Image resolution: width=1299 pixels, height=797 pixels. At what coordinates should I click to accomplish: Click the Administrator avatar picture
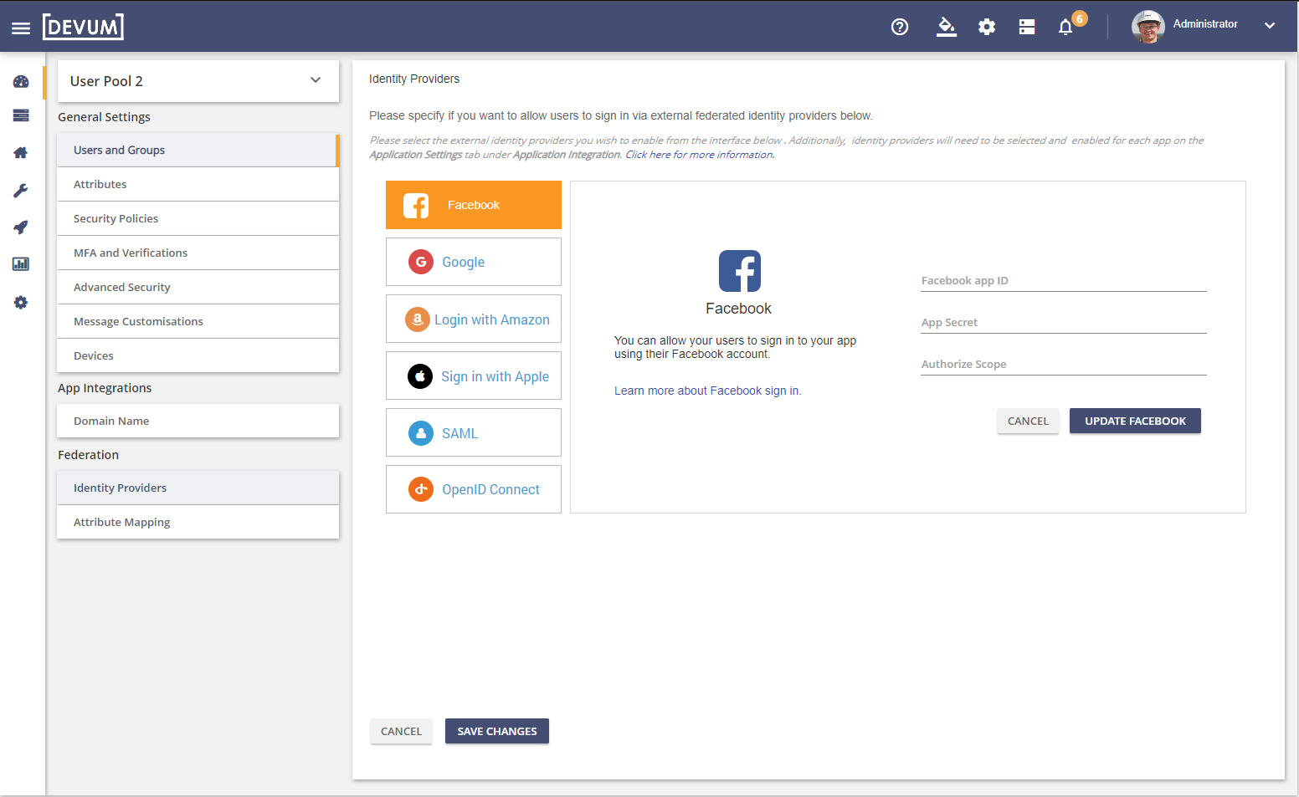1148,27
